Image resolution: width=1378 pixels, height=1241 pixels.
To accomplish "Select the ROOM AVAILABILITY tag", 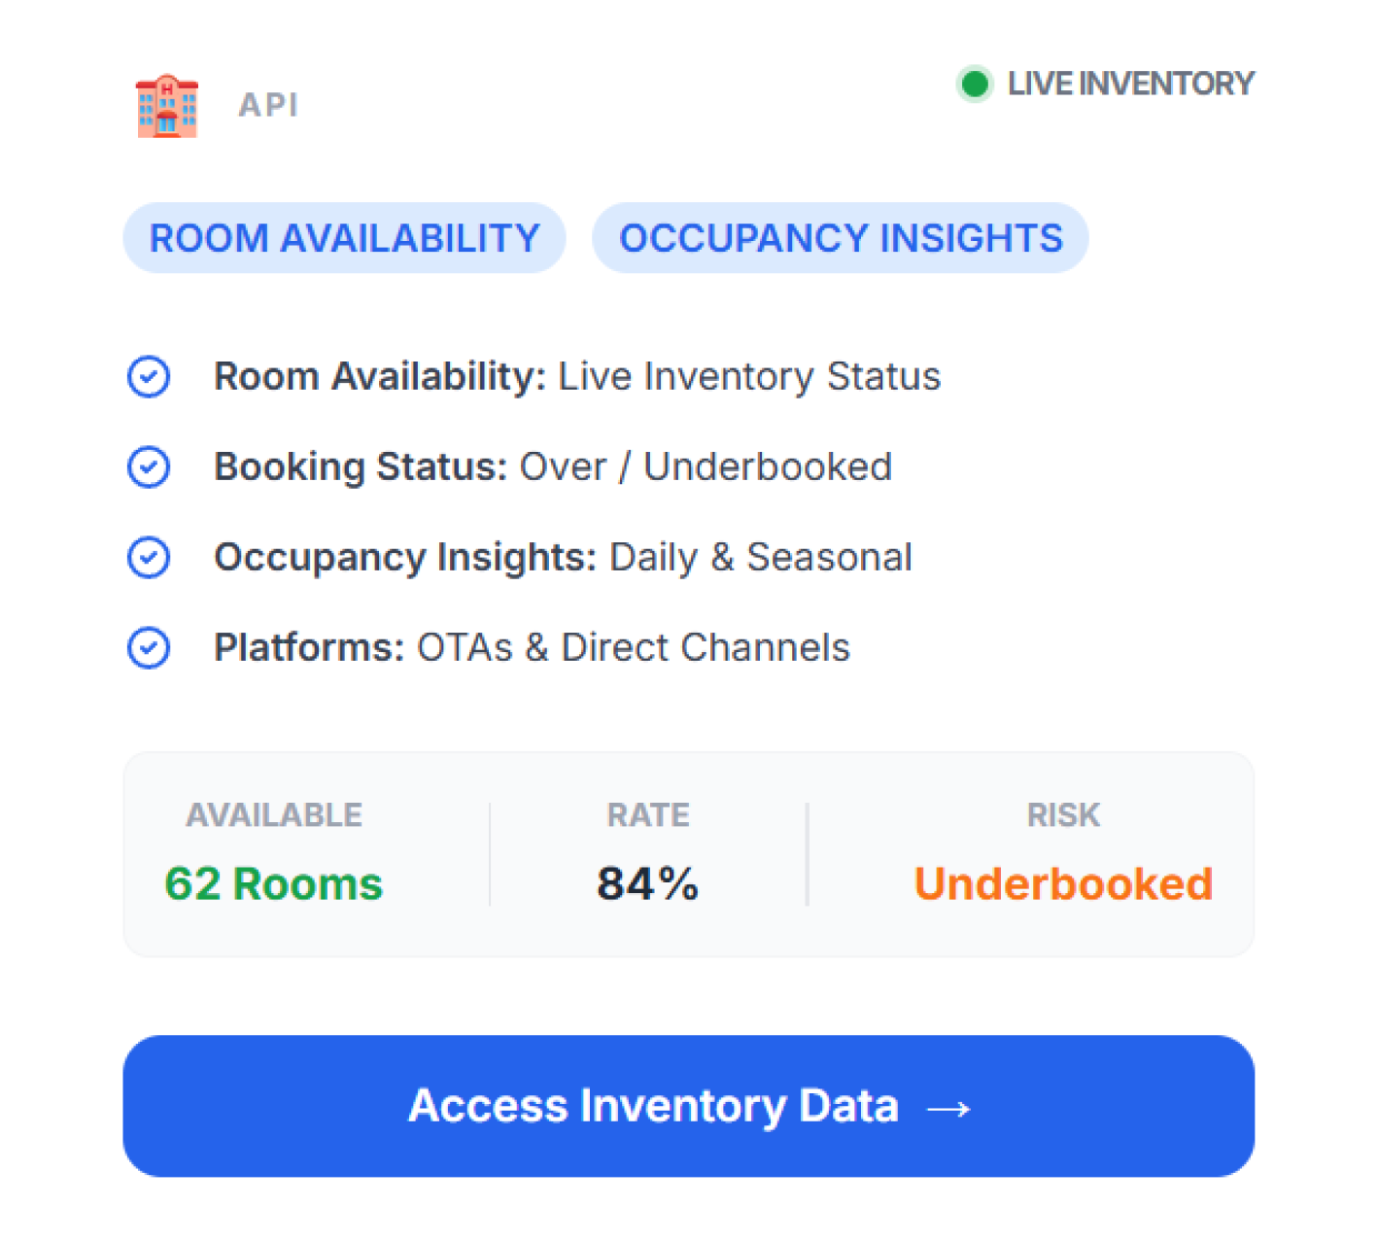I will 344,238.
